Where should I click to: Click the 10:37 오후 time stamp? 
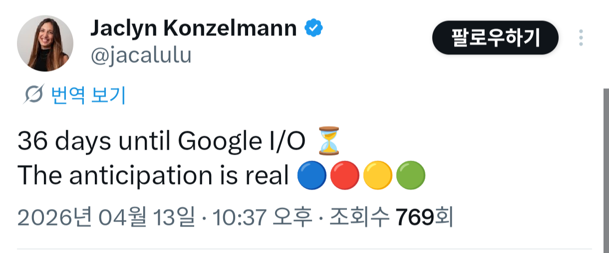coord(263,218)
